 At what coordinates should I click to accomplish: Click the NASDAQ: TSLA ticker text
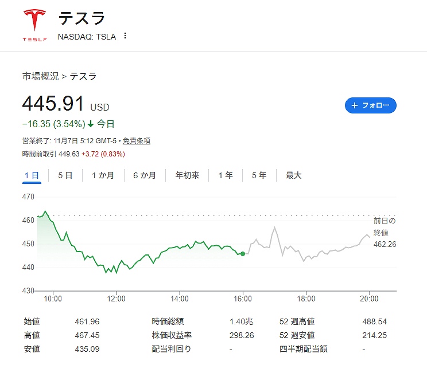87,37
